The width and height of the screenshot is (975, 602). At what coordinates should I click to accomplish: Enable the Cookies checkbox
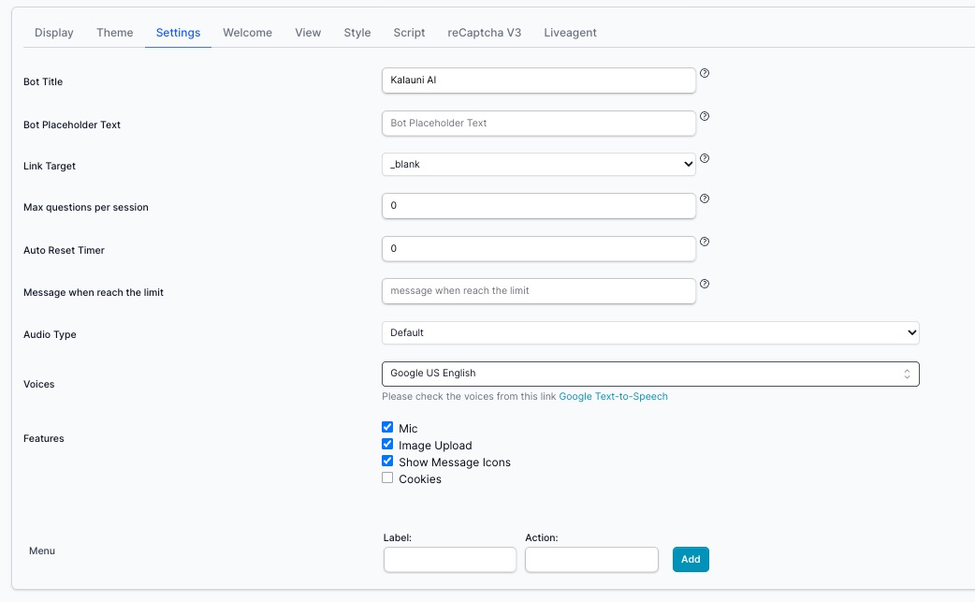click(386, 477)
